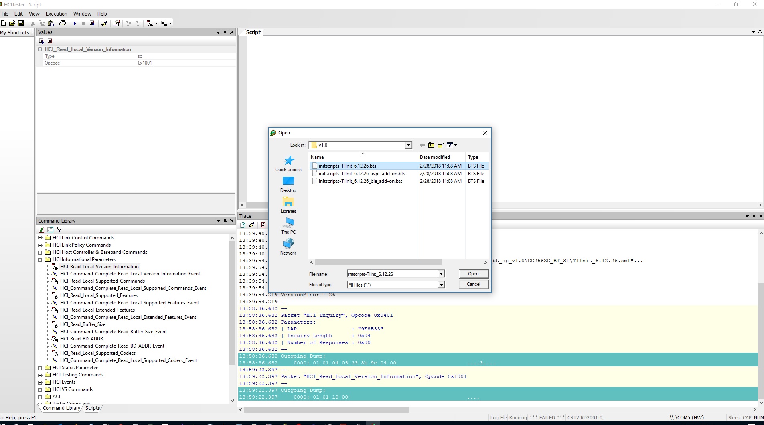Image resolution: width=764 pixels, height=425 pixels.
Task: Run the script with the play icon
Action: coord(75,23)
